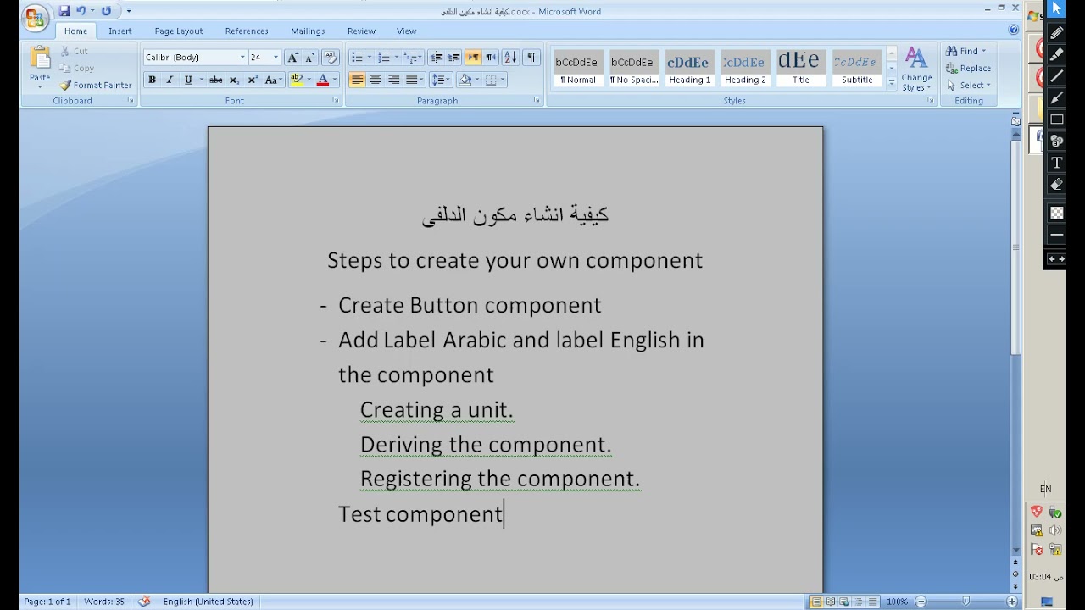The width and height of the screenshot is (1085, 610).
Task: Open the font name dropdown
Action: click(242, 58)
